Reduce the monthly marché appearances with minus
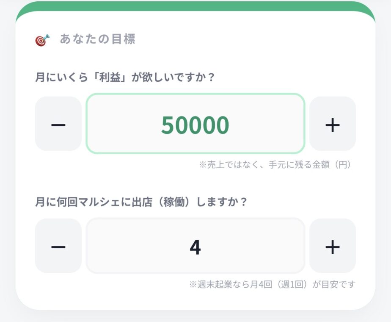 pos(58,246)
